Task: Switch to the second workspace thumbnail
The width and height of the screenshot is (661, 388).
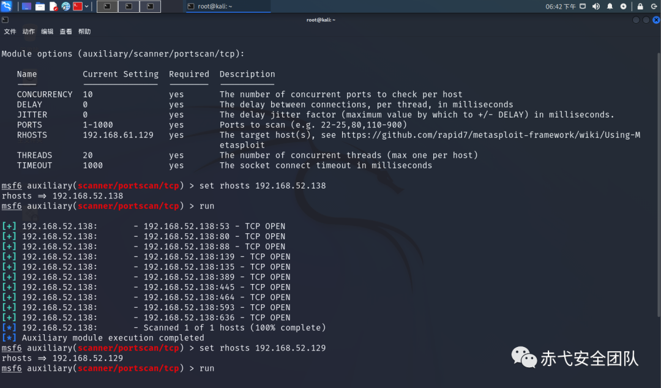Action: coord(129,6)
